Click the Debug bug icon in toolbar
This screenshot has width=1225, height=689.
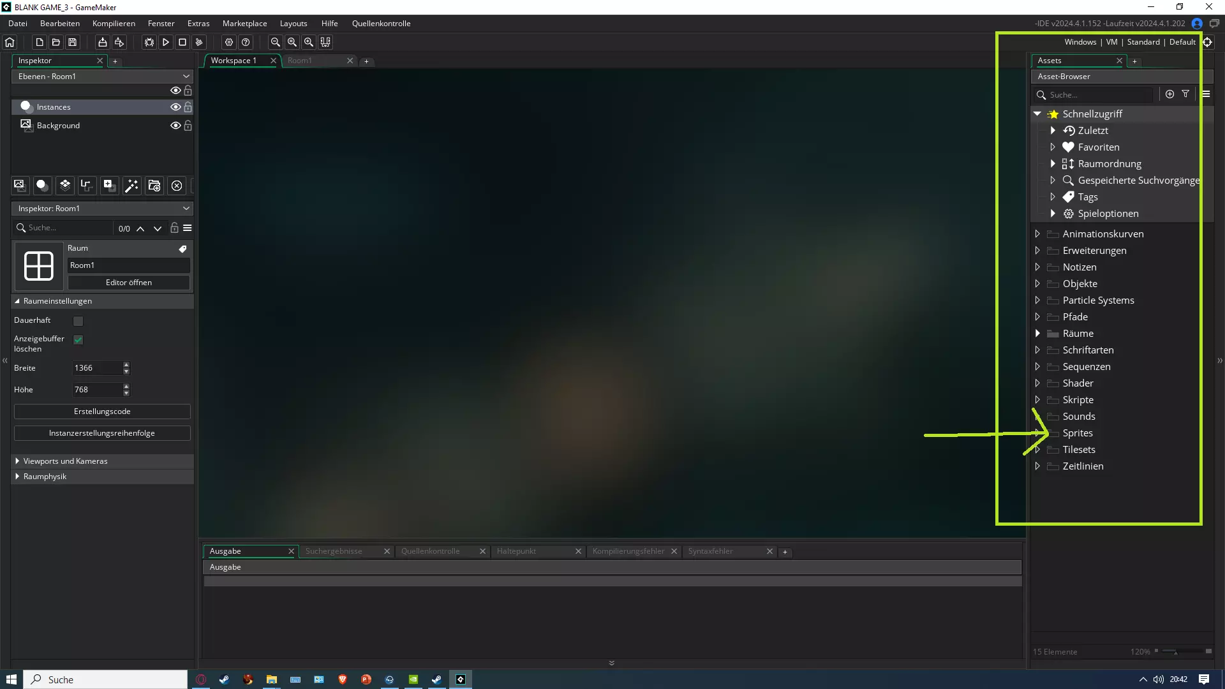click(149, 42)
